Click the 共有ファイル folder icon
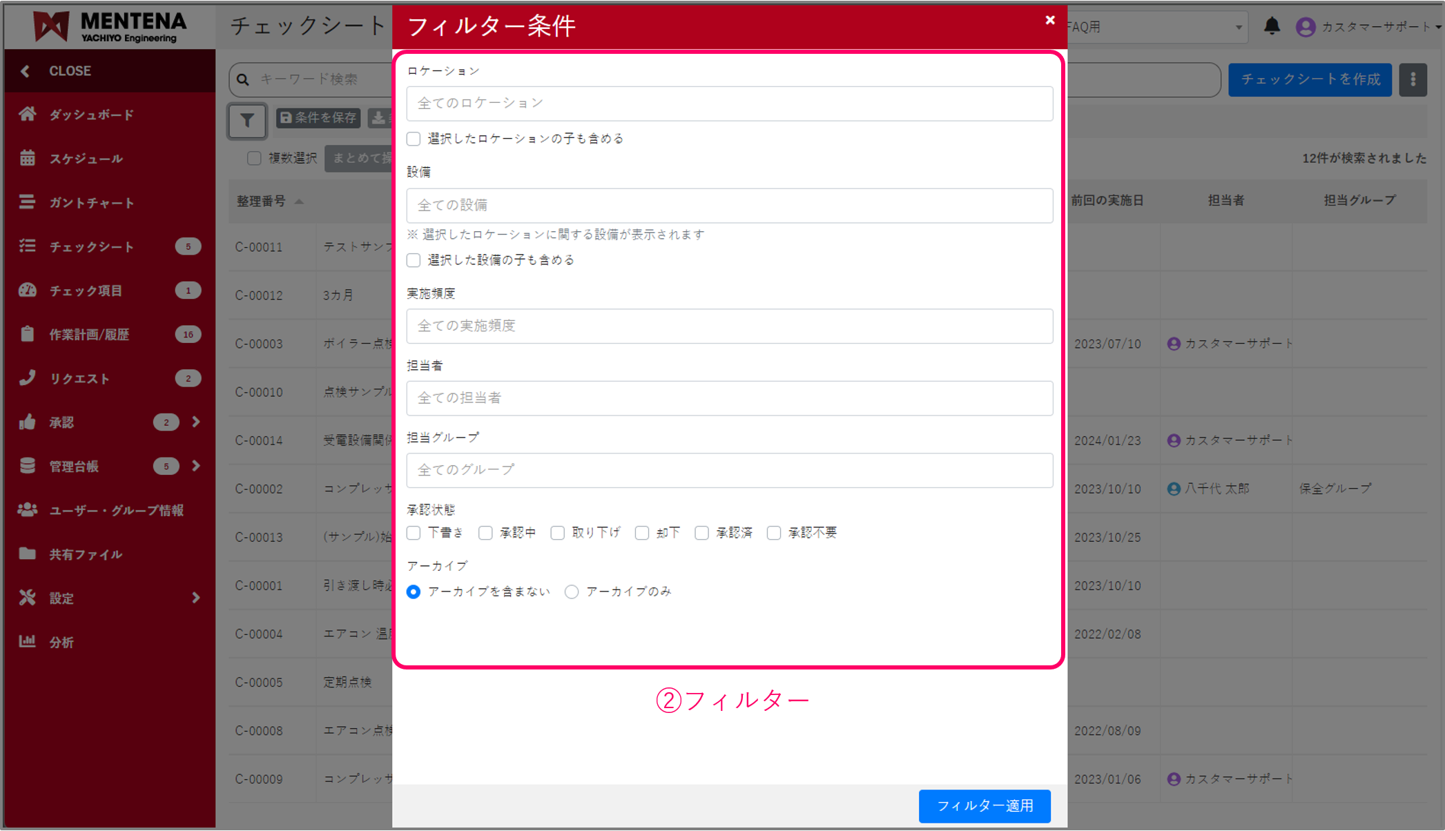The width and height of the screenshot is (1445, 831). coord(28,554)
